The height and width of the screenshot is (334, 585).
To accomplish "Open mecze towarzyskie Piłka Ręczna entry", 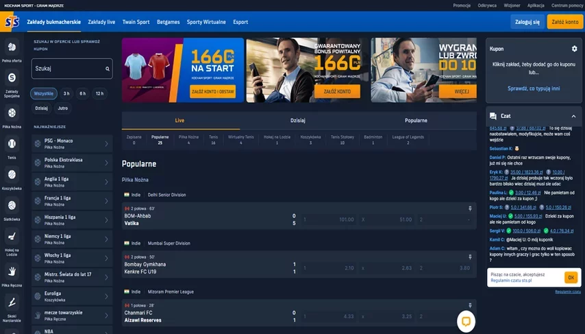I will [72, 315].
